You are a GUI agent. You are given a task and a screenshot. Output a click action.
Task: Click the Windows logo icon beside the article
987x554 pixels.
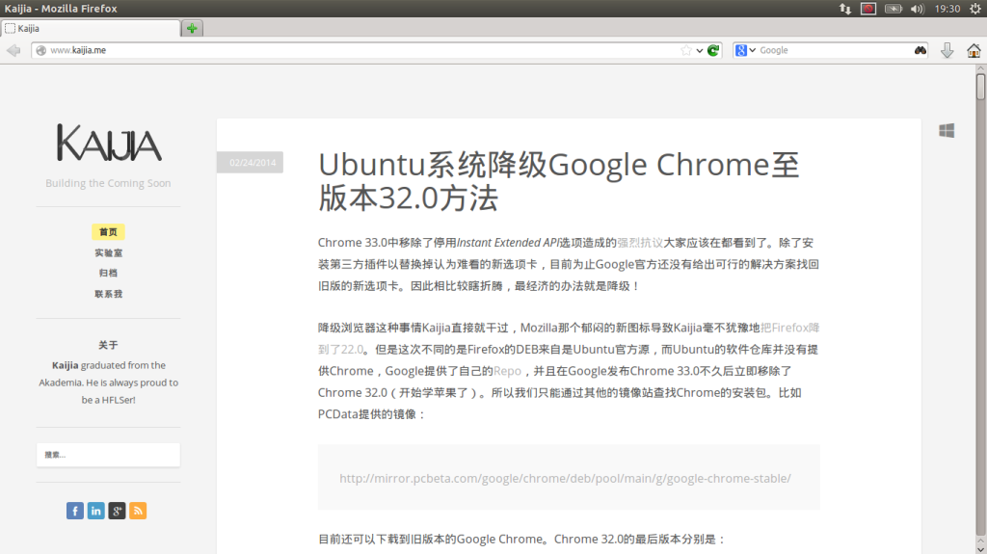tap(947, 130)
